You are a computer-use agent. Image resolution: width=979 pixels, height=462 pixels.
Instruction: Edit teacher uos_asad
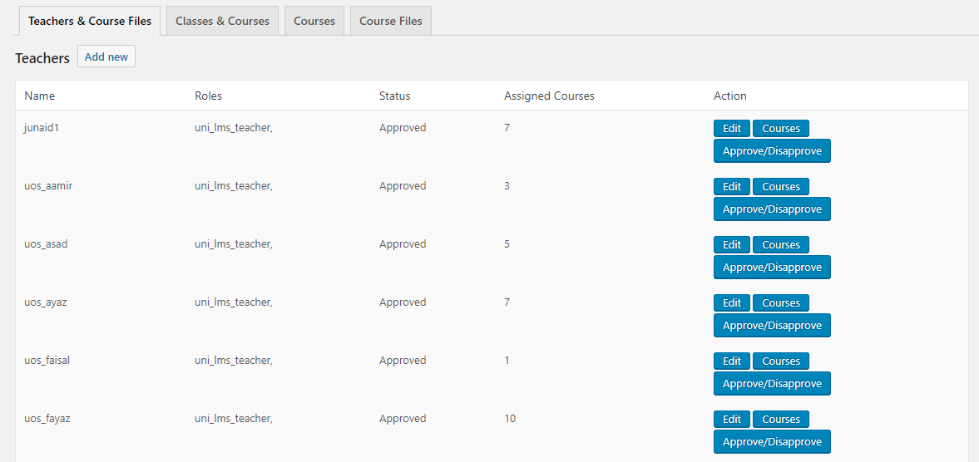point(732,245)
